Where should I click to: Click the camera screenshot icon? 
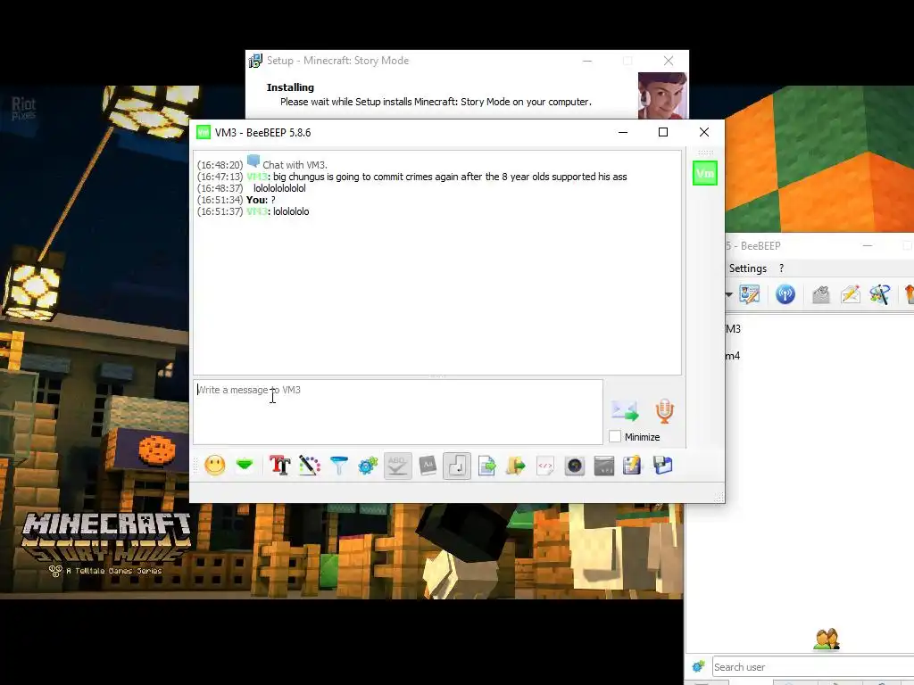[575, 466]
